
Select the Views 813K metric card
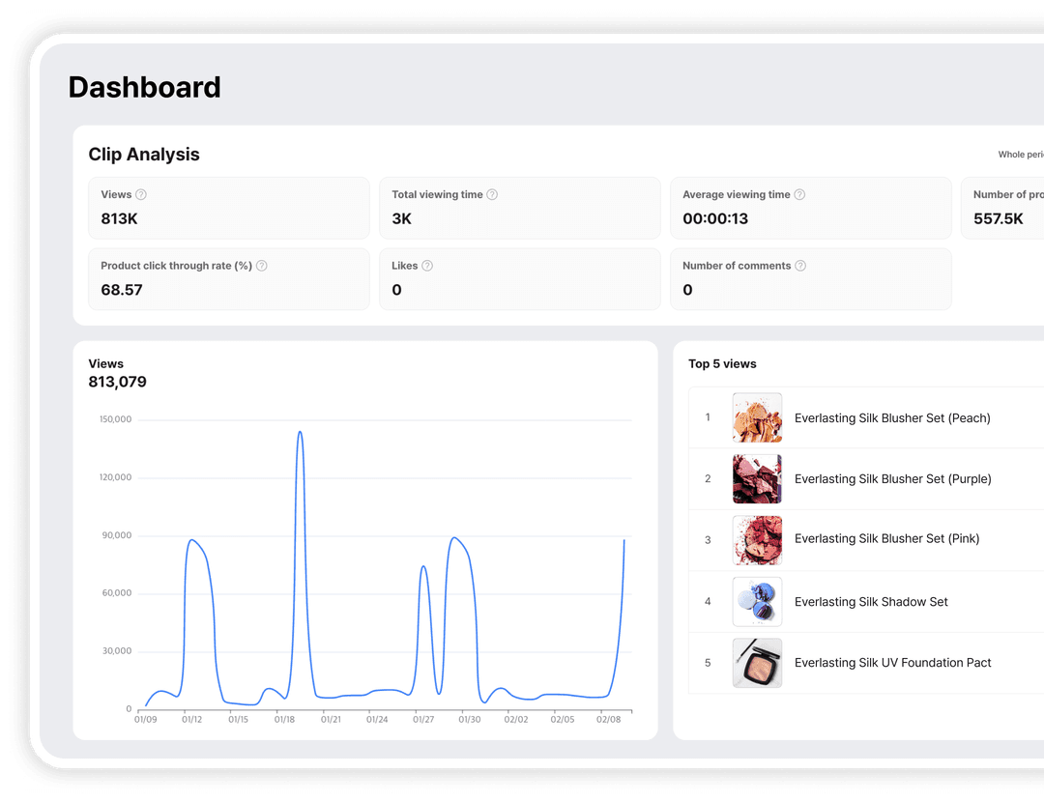(229, 208)
